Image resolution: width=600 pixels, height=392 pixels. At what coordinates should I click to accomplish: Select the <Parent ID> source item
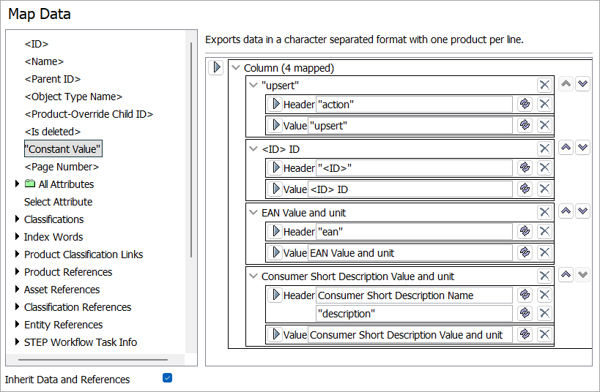pos(53,79)
